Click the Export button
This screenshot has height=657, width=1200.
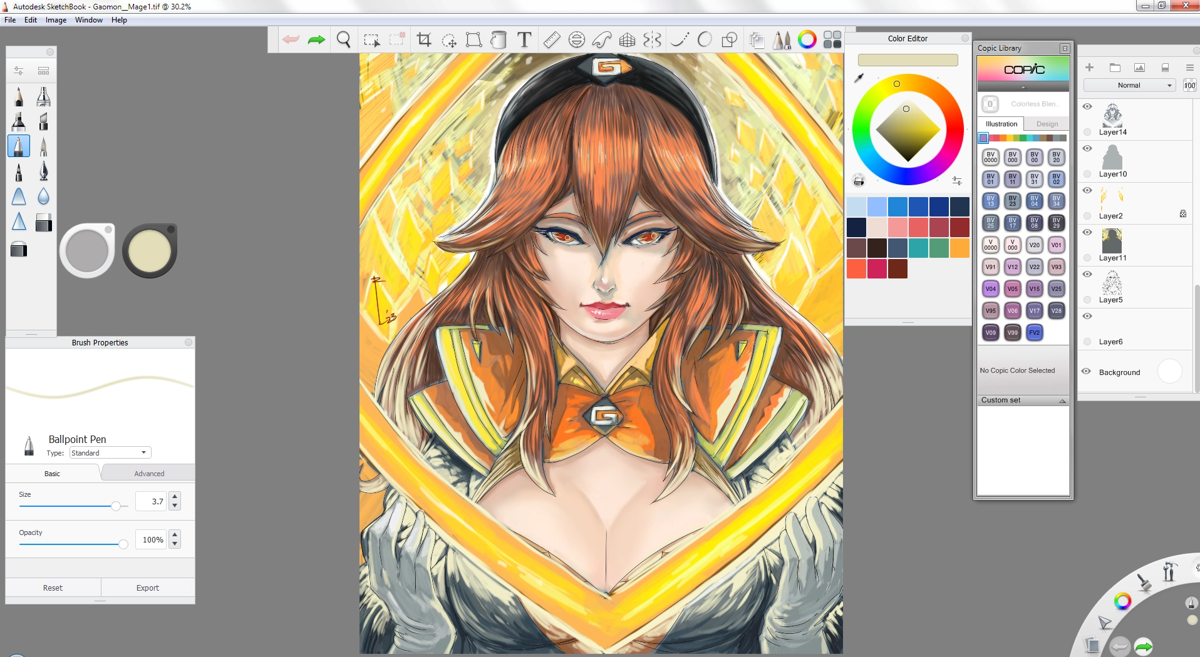(x=148, y=588)
